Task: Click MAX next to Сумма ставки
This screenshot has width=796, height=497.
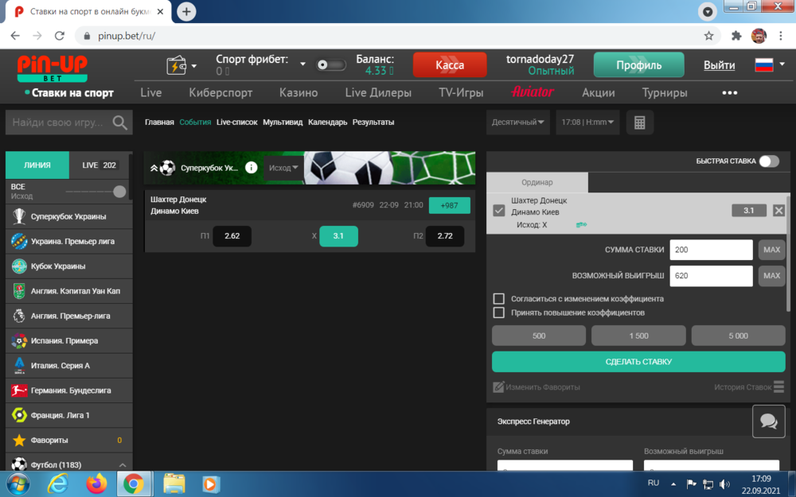Action: pos(771,250)
